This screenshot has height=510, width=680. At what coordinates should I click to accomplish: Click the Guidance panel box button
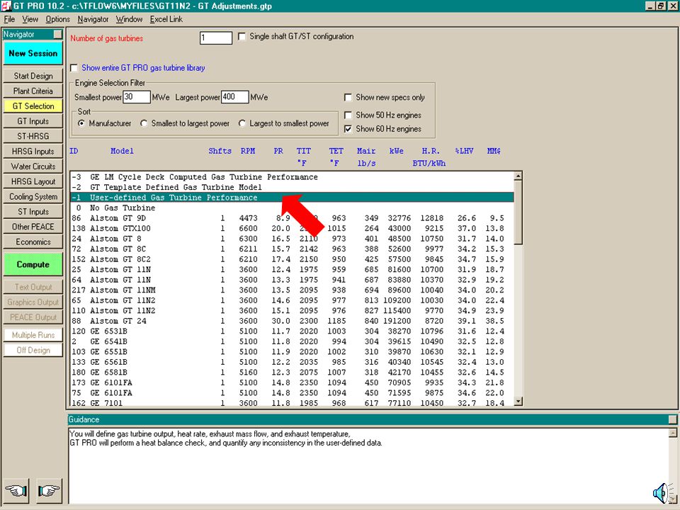tap(672, 419)
